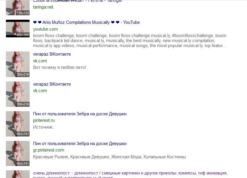The width and height of the screenshot is (247, 178).
Task: Open the 480×360 YouTube result thumbnail
Action: (x=18, y=29)
